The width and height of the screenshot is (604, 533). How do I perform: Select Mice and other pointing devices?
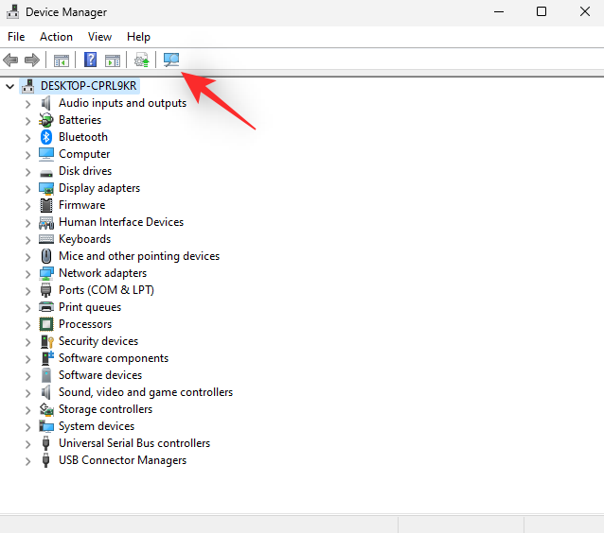click(138, 256)
